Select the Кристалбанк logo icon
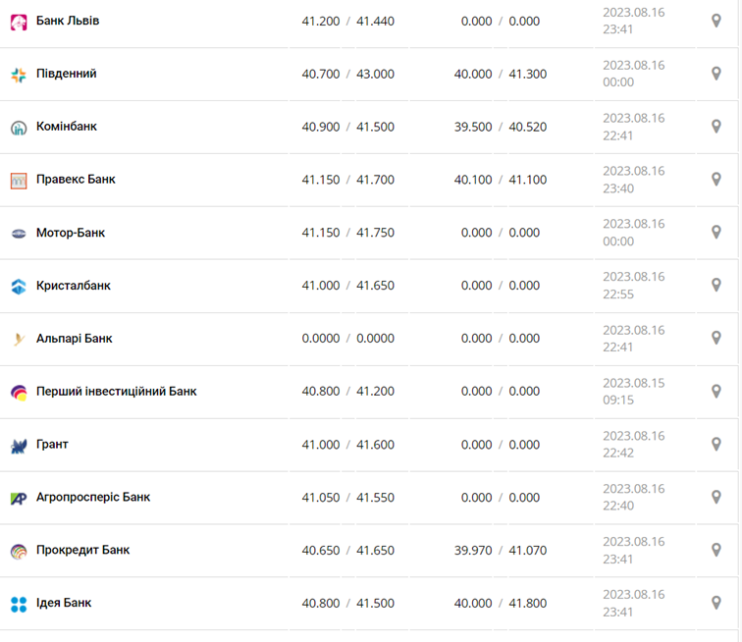The width and height of the screenshot is (742, 642). coord(19,287)
